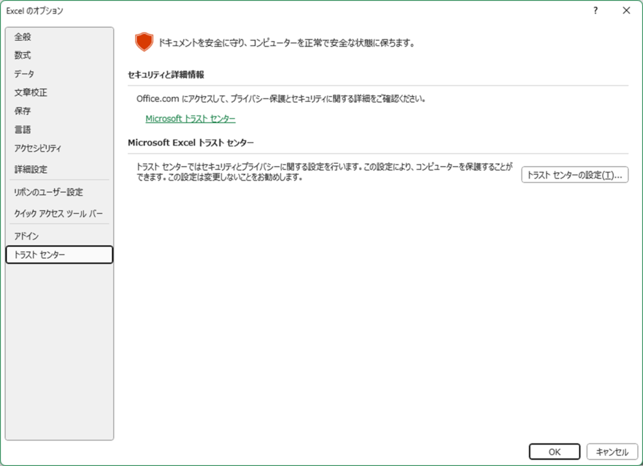The width and height of the screenshot is (643, 466).
Task: Select 全般 in the options sidebar
Action: point(23,37)
